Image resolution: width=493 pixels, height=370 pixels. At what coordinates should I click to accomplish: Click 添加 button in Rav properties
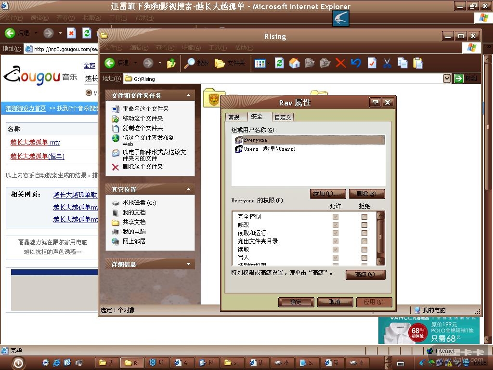click(328, 194)
